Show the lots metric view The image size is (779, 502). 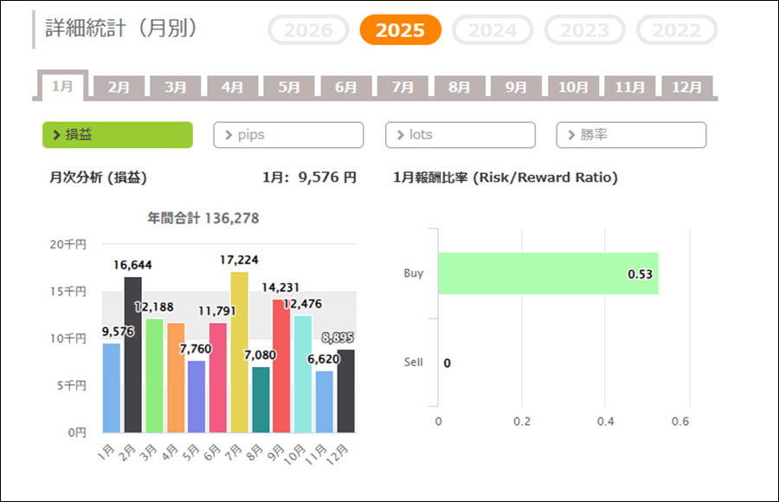tap(460, 135)
